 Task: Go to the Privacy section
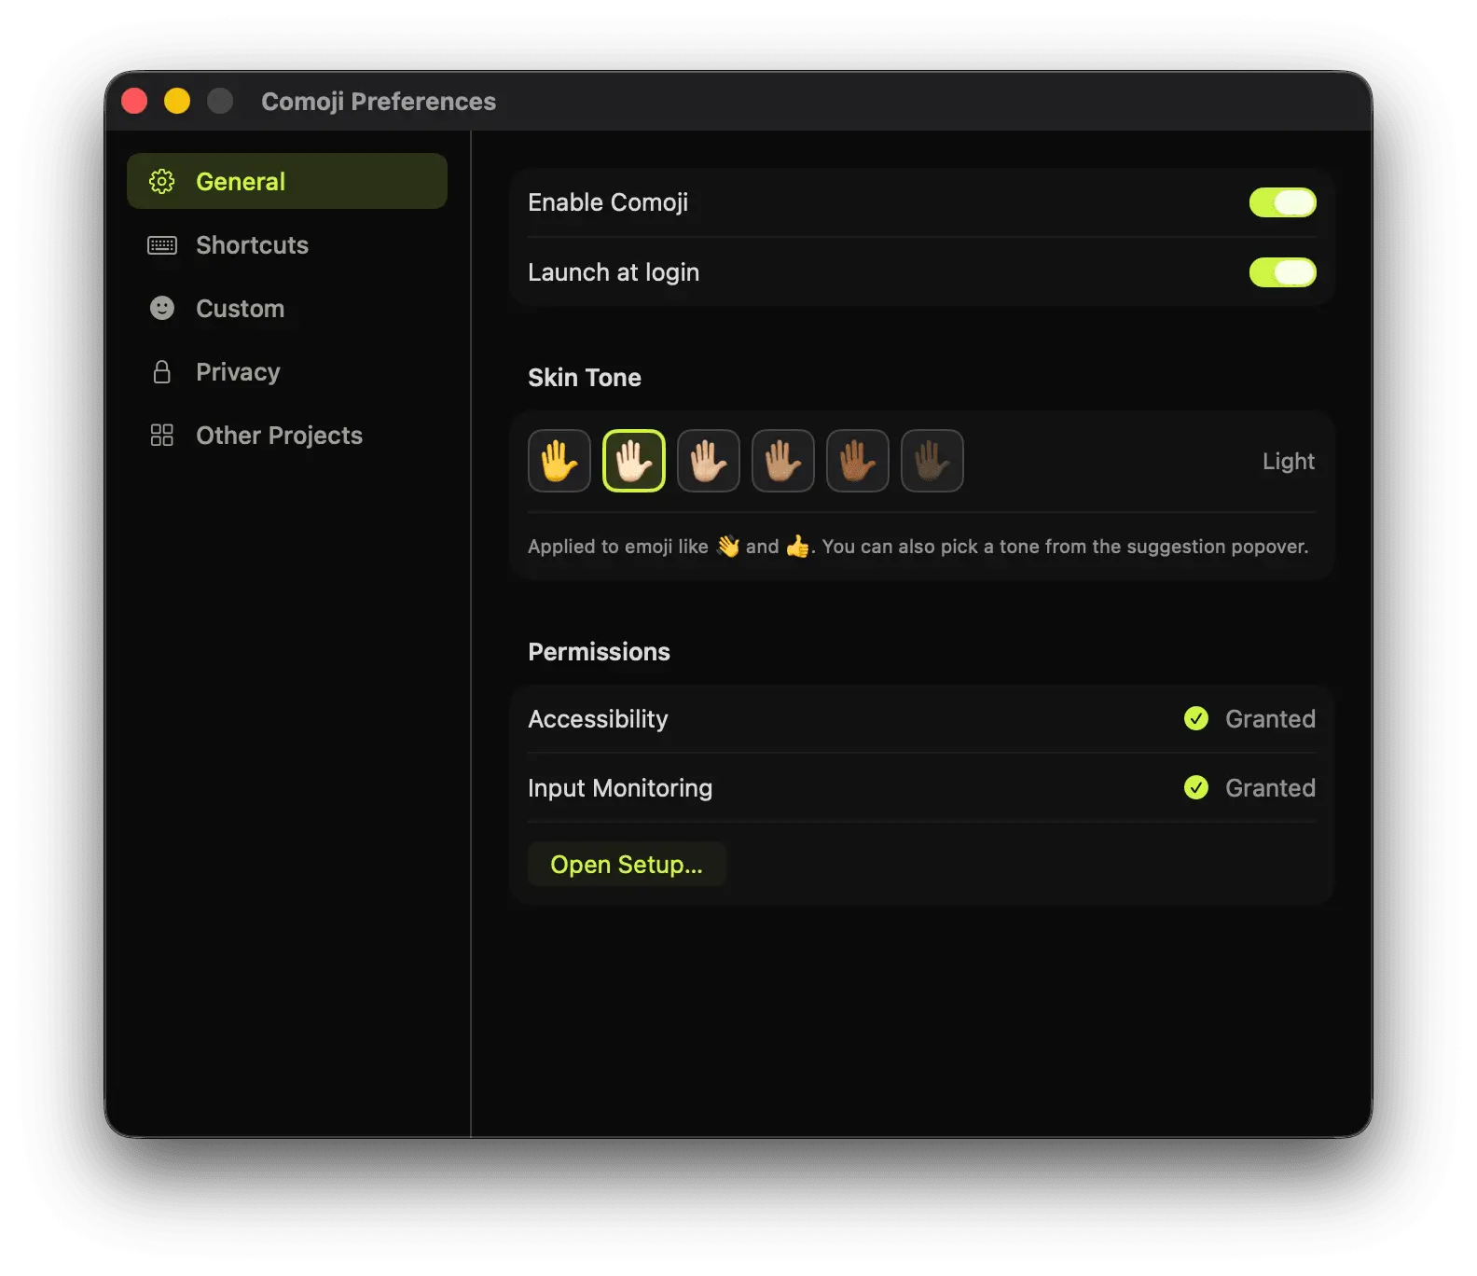coord(287,371)
